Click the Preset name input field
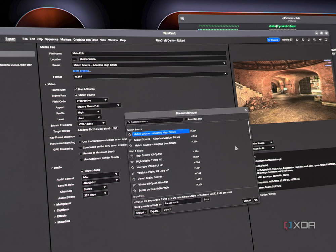The width and height of the screenshot is (336, 252). click(x=182, y=201)
